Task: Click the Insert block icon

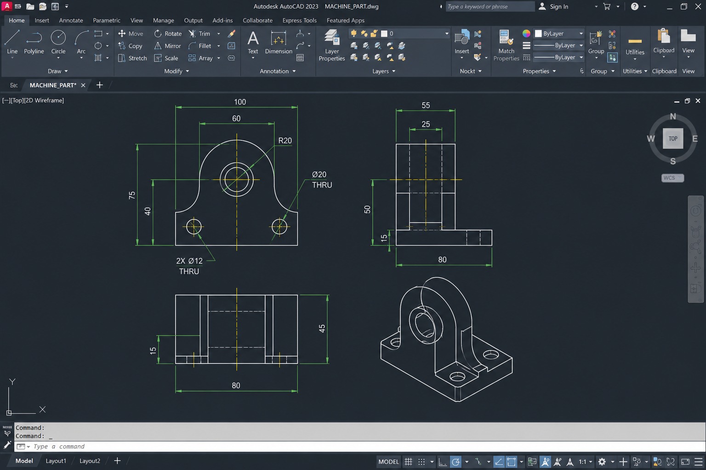Action: coord(461,38)
